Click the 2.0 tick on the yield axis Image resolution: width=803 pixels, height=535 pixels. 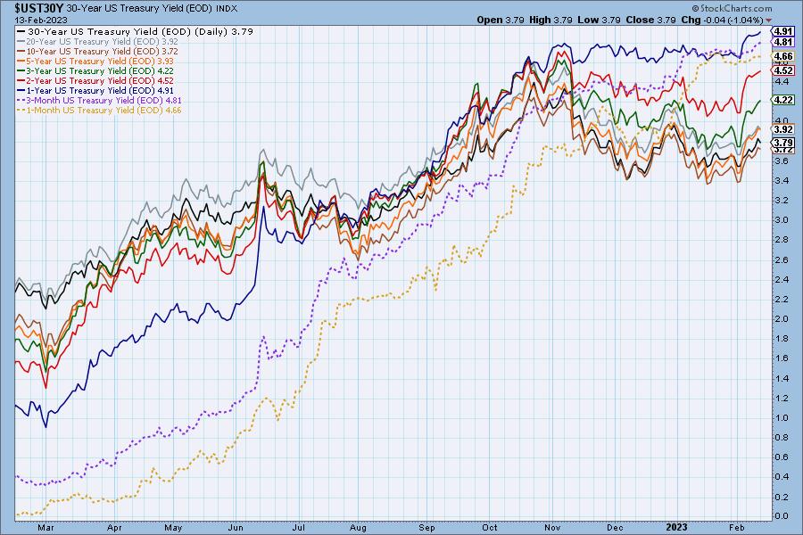coord(782,318)
